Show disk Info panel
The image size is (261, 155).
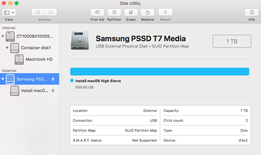(x=252, y=12)
